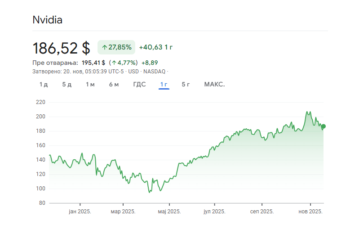The width and height of the screenshot is (359, 230).
Task: Click the 100 y-axis value
Action: pyautogui.click(x=40, y=189)
